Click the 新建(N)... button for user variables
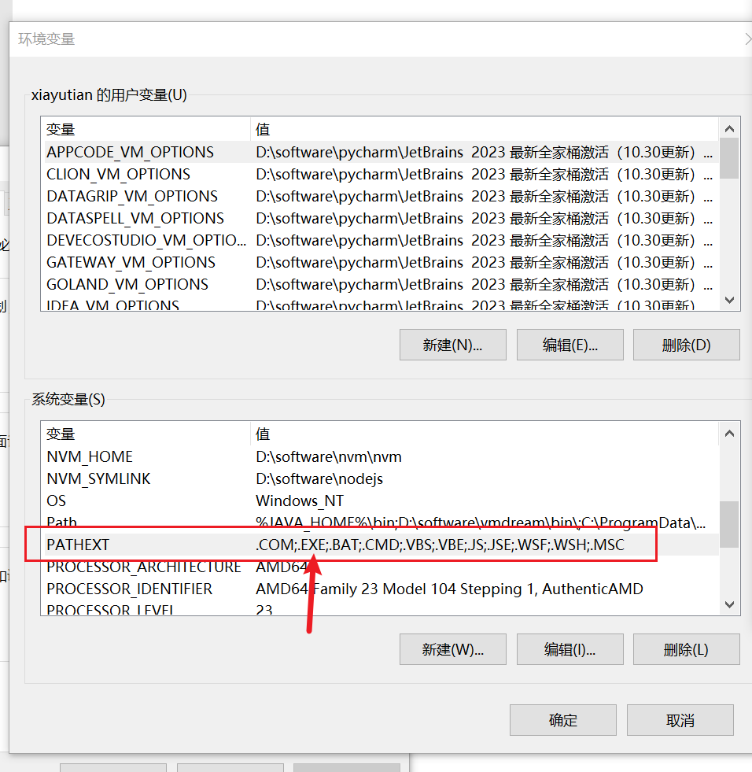This screenshot has width=752, height=772. click(452, 345)
